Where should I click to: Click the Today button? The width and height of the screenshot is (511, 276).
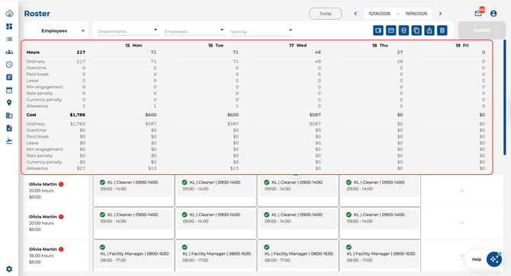(325, 14)
